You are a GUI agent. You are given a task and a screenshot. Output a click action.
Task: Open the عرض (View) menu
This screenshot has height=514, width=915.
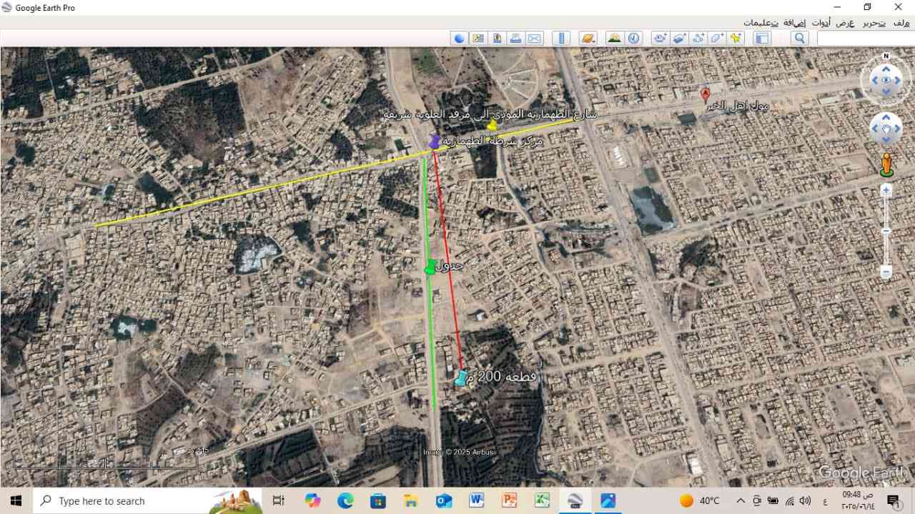tap(845, 23)
